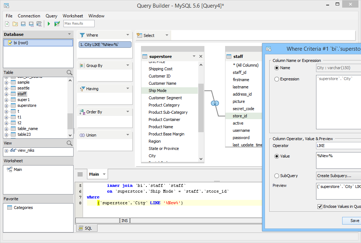Select the Main worksheet icon
361x243 pixels.
click(x=9, y=169)
